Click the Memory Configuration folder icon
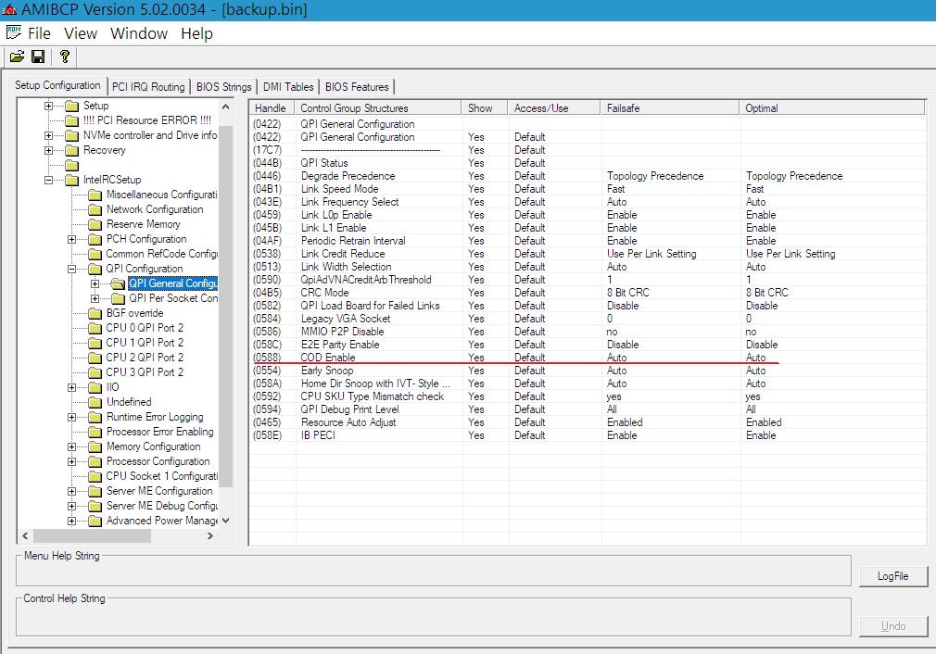The image size is (936, 654). coord(95,446)
